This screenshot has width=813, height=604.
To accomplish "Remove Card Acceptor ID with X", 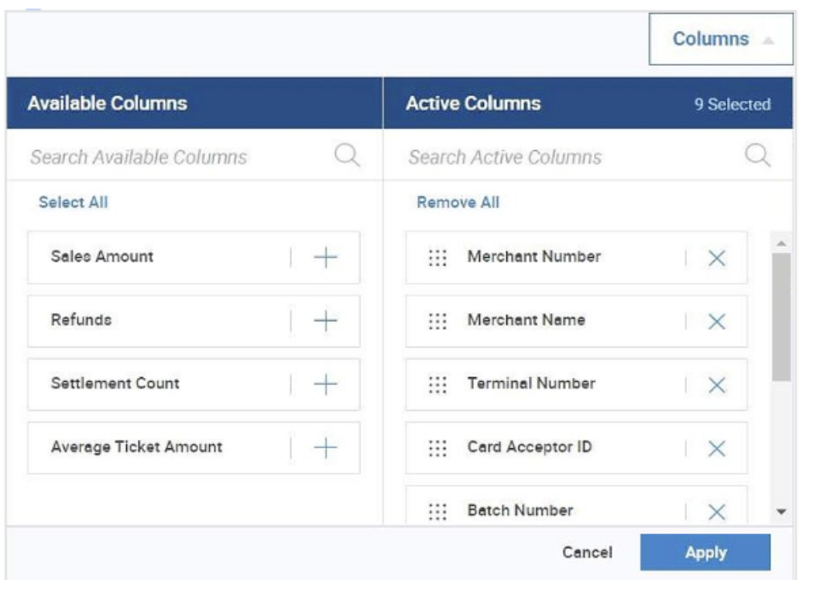I will click(717, 449).
